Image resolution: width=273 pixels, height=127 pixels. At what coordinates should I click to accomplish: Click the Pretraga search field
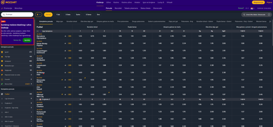pyautogui.click(x=18, y=15)
